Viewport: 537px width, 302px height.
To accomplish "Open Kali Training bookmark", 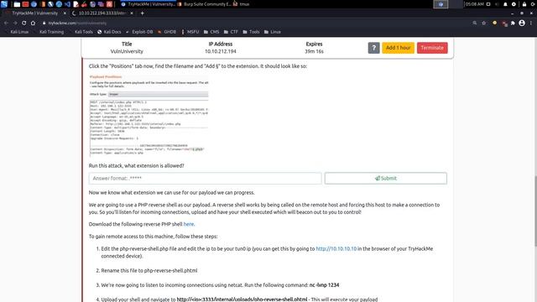I will pyautogui.click(x=49, y=32).
